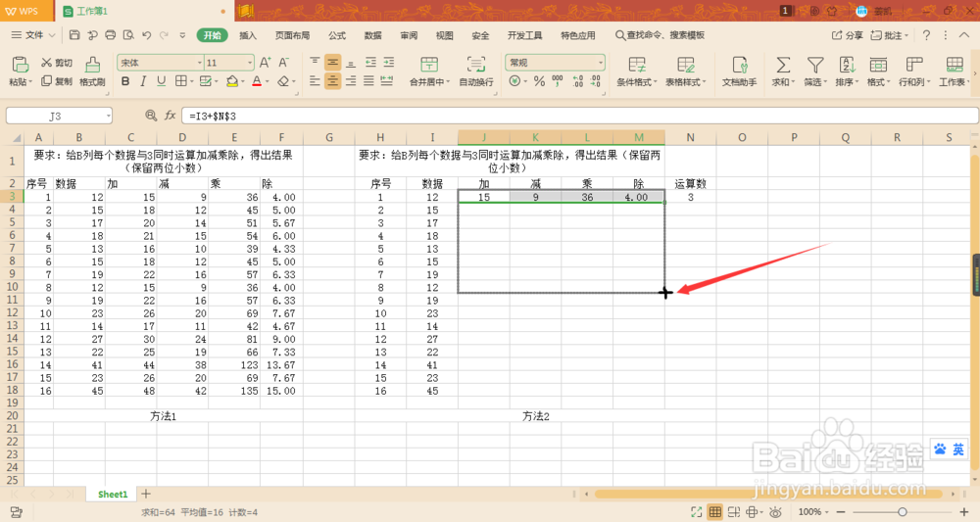Open Print Preview from quick access toolbar
The image size is (980, 522).
[128, 35]
